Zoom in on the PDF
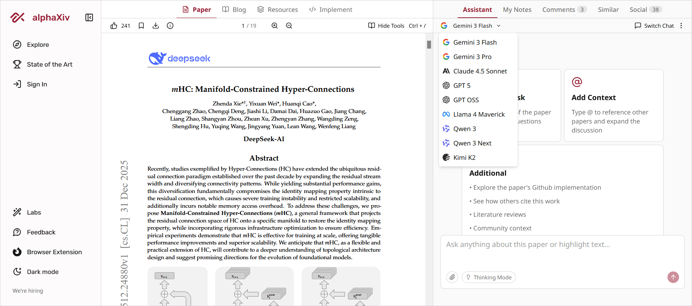Viewport: 692px width, 306px height. (275, 26)
